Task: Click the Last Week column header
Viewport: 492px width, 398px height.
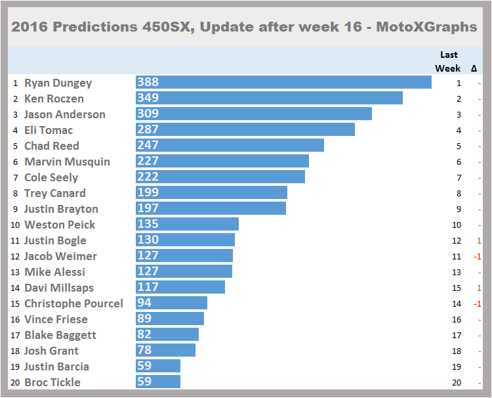Action: (449, 62)
